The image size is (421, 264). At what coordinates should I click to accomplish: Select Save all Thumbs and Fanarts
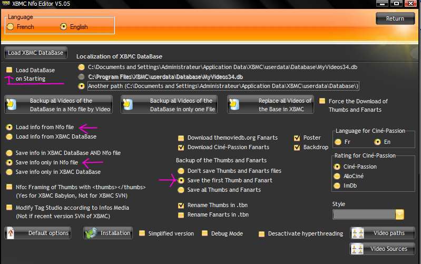pyautogui.click(x=181, y=190)
